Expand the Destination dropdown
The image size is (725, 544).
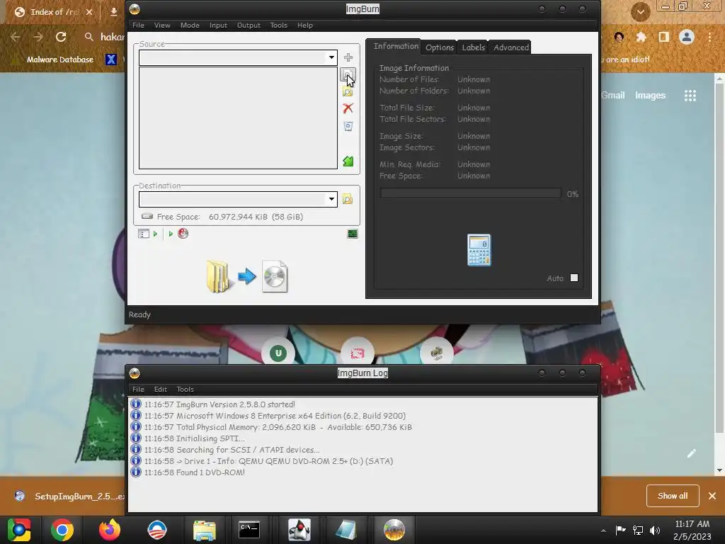(331, 199)
